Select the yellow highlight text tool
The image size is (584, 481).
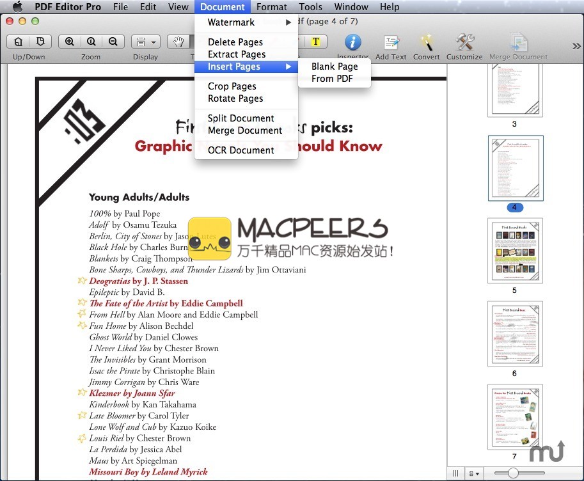(x=315, y=42)
